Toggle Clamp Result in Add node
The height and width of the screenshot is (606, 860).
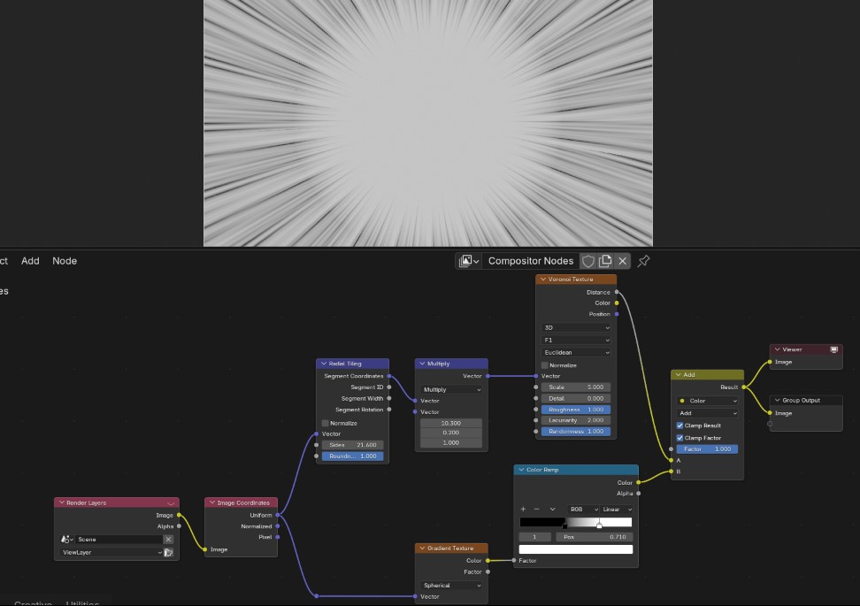click(680, 426)
